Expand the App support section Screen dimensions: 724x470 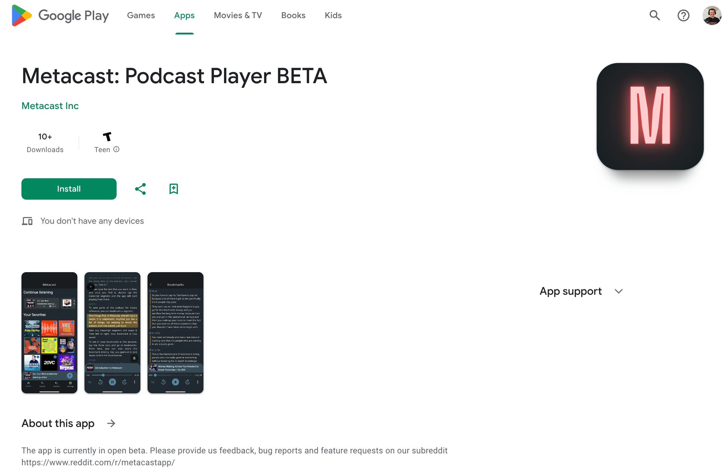pos(571,291)
